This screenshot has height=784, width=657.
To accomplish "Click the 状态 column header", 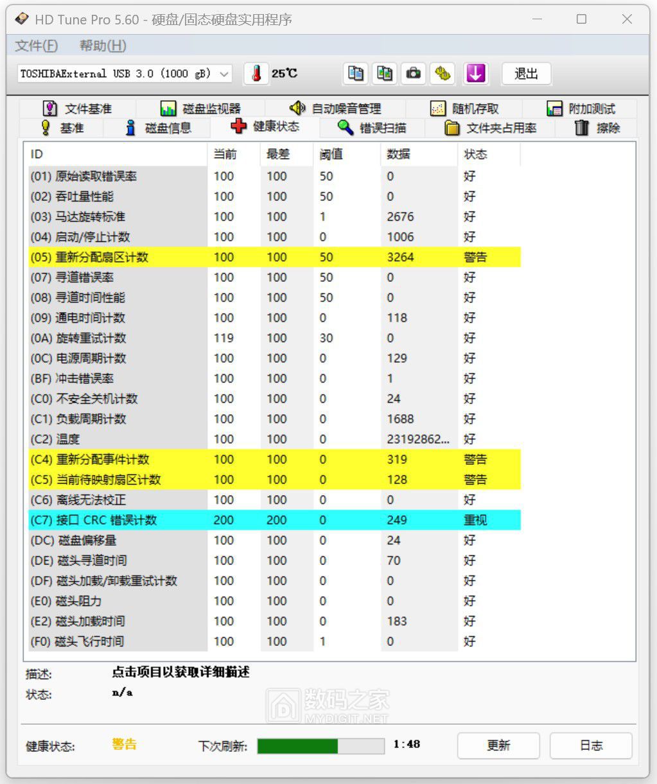I will tap(489, 154).
